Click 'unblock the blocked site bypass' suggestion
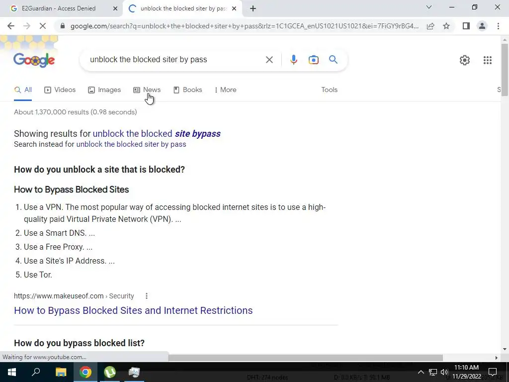Screen dimensions: 509x382 click(x=157, y=133)
